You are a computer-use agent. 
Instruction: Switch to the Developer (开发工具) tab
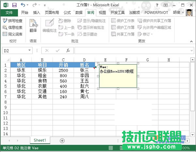pyautogui.click(x=118, y=12)
